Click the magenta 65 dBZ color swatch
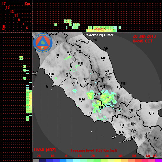Image resolution: width=162 pixels, height=162 pixels. point(158,160)
